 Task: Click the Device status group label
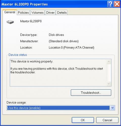(18, 55)
